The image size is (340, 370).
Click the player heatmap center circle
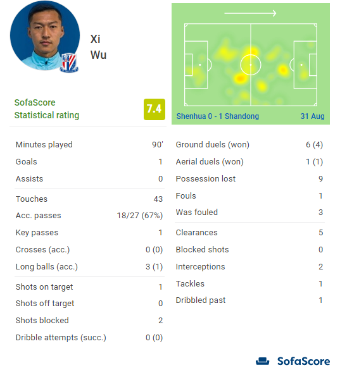coord(251,65)
